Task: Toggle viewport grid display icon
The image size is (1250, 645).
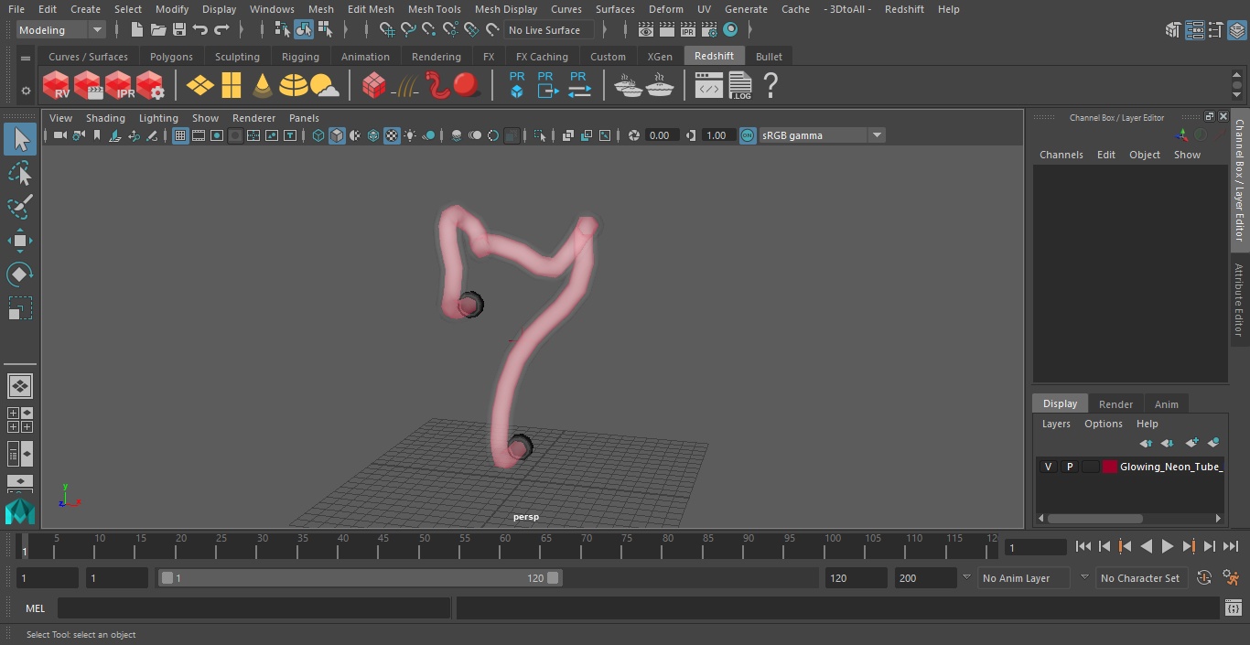Action: tap(180, 135)
